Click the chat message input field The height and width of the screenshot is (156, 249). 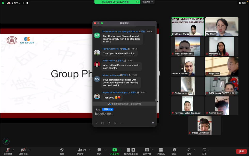click(x=124, y=114)
